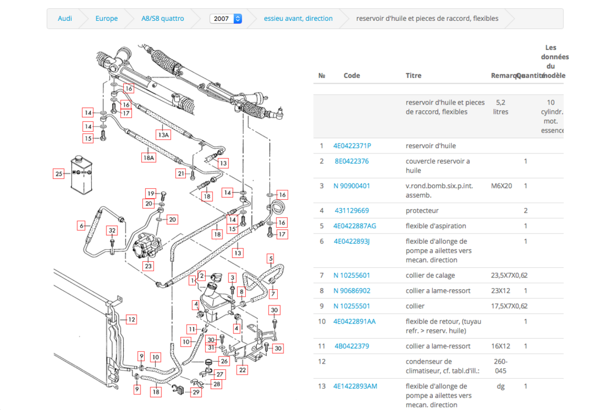
Task: Select callout 22 on the bracket
Action: click(242, 370)
